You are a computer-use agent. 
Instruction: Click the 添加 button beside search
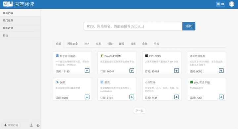coord(189,26)
